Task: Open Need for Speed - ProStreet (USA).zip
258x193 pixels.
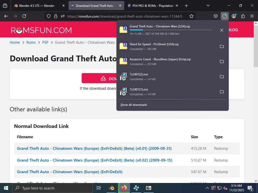Action: click(168, 46)
